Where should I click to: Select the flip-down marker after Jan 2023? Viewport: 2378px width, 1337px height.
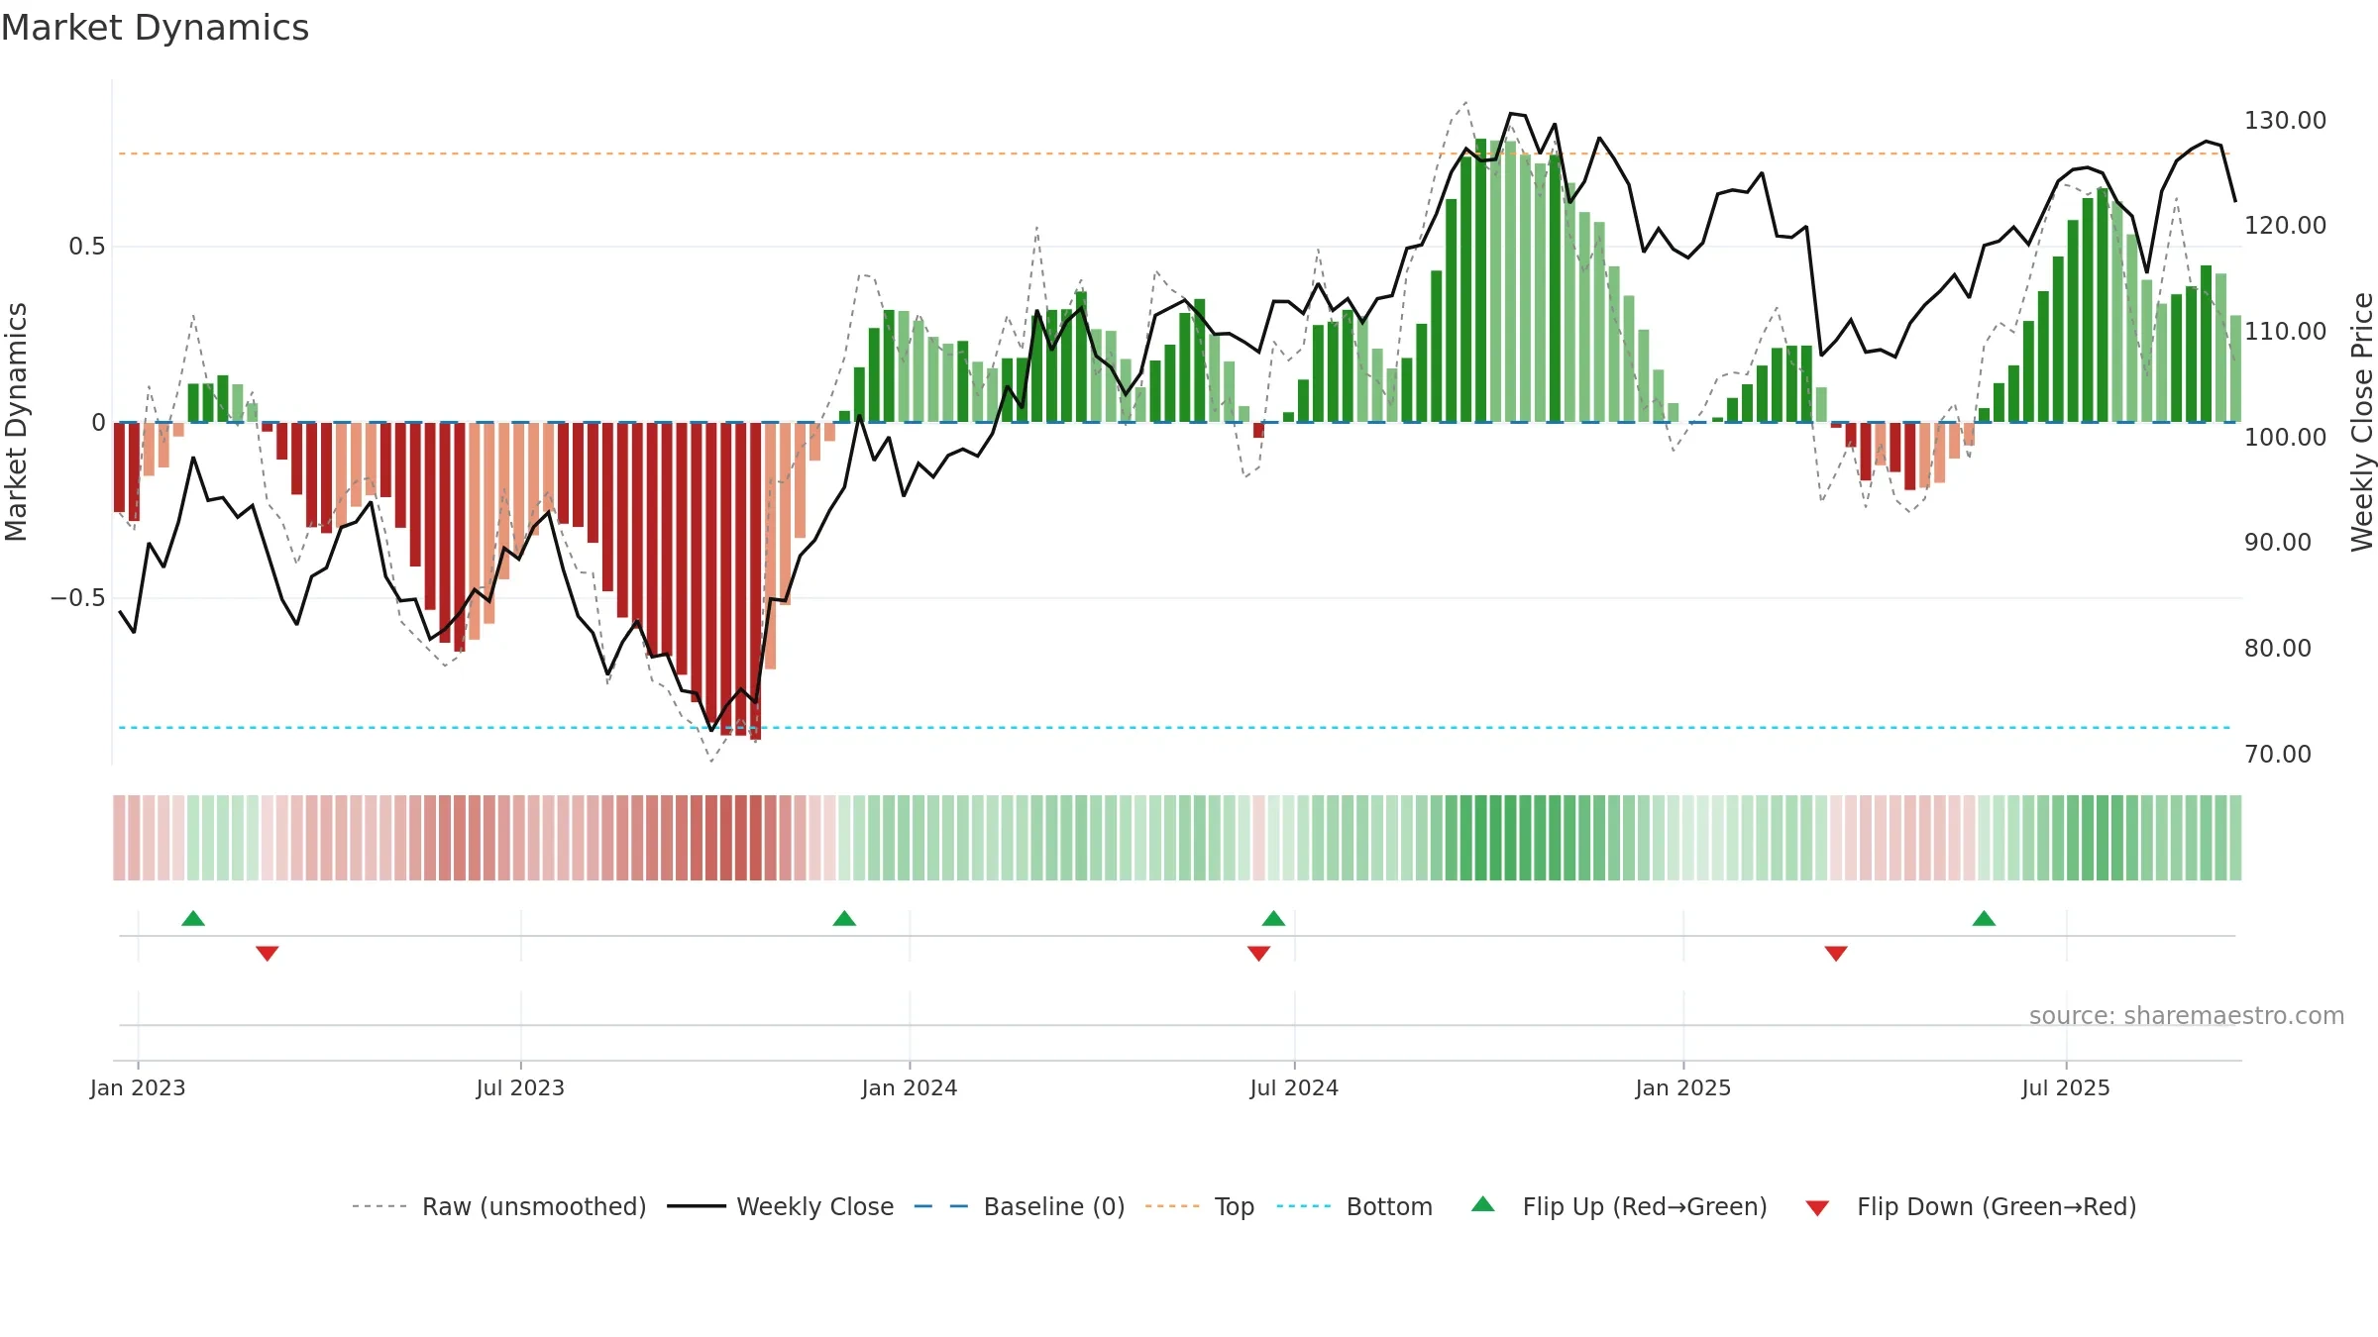268,953
